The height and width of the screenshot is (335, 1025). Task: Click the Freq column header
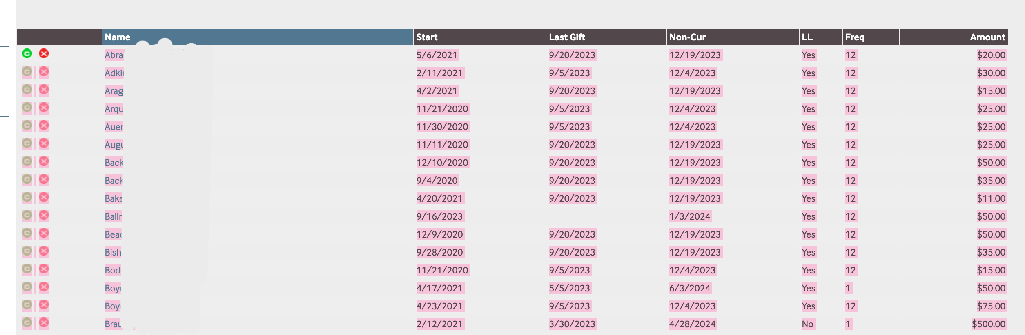point(855,37)
